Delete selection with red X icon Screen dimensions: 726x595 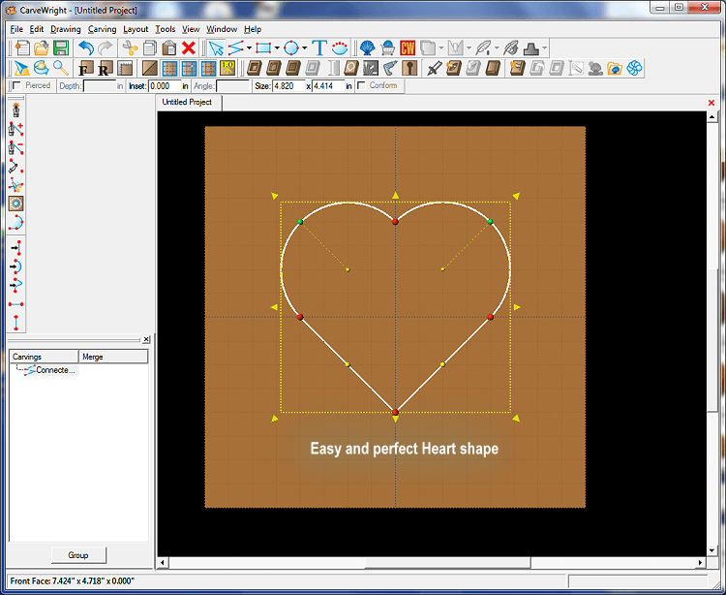pyautogui.click(x=189, y=47)
